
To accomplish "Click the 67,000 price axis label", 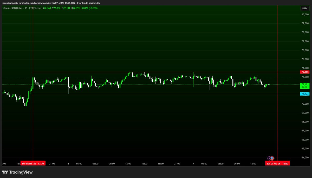I will [305, 131].
